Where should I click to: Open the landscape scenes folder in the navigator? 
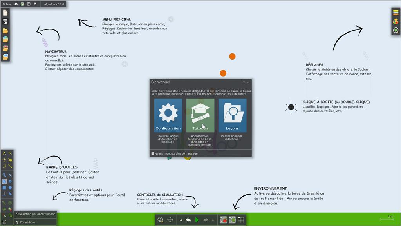[x=5, y=39]
